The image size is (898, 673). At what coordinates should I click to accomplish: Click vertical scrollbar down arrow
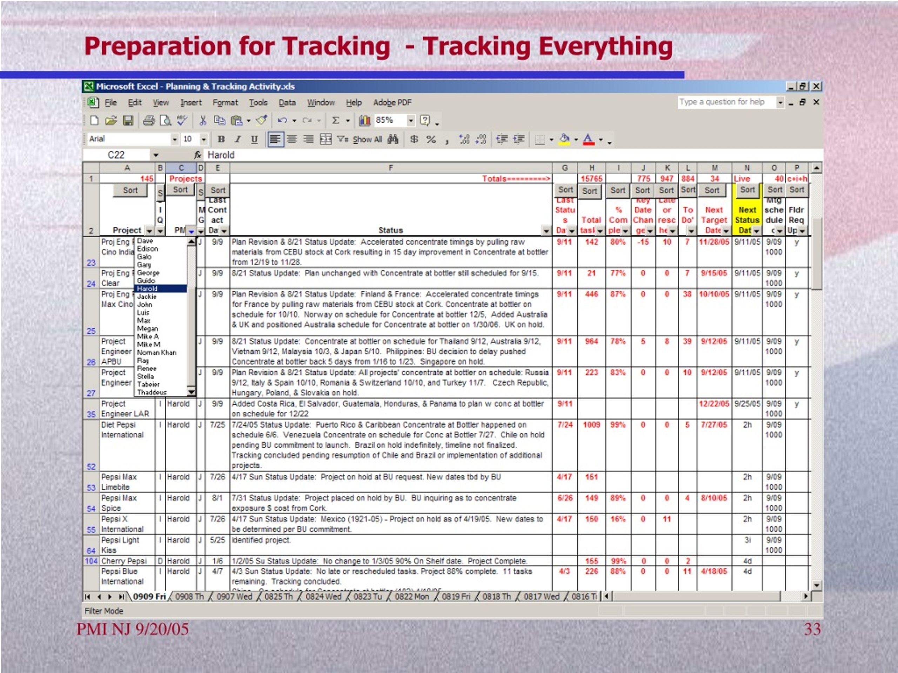point(816,585)
